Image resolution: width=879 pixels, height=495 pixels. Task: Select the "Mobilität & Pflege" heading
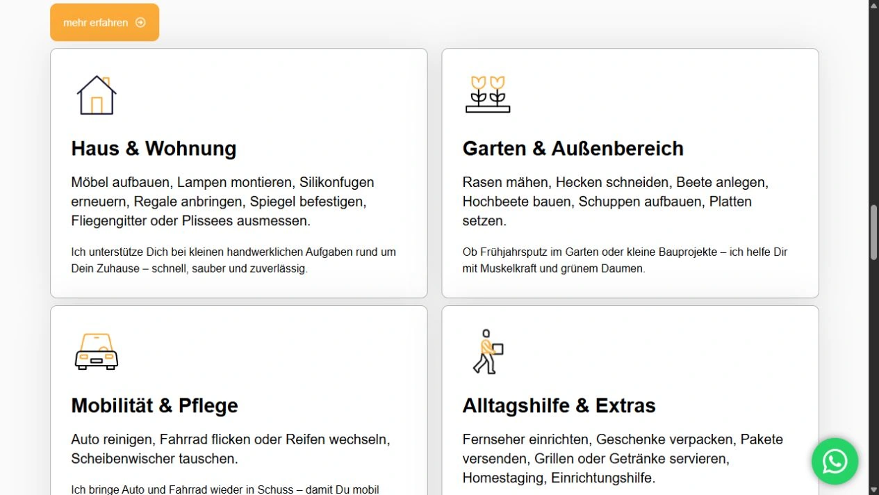point(154,405)
